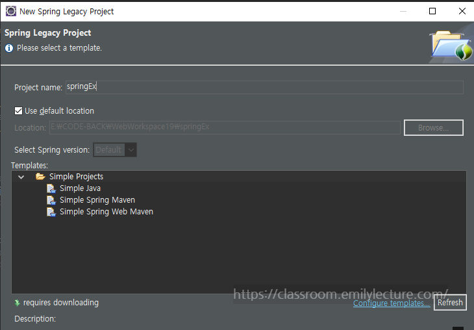
Task: Click the Browse... button
Action: pyautogui.click(x=434, y=127)
